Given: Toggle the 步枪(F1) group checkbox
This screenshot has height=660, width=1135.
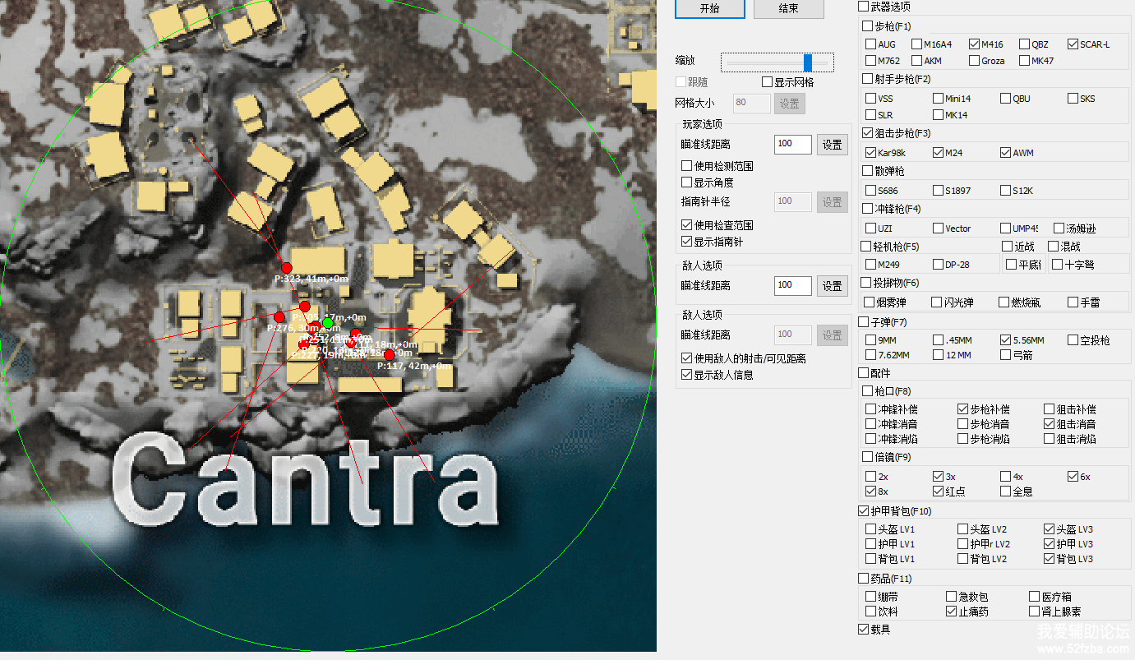Looking at the screenshot, I should (867, 26).
